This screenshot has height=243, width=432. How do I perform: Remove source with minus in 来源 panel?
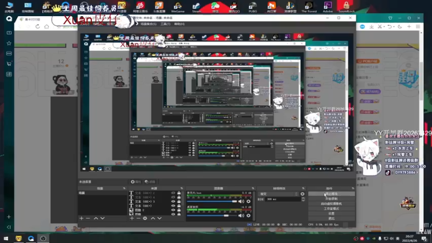[x=138, y=219]
